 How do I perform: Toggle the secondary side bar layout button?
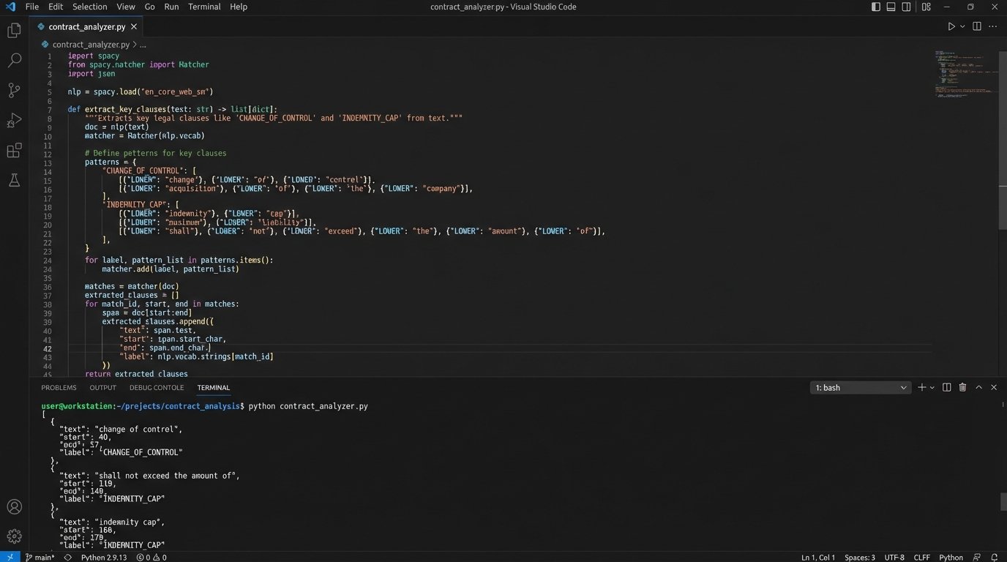pyautogui.click(x=906, y=7)
